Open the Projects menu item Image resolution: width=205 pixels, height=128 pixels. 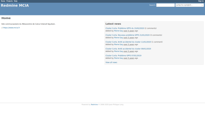(x=10, y=1)
